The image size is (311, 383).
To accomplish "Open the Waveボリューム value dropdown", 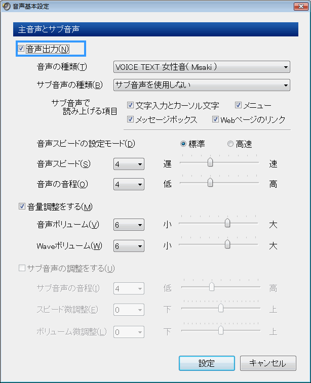I will point(129,246).
